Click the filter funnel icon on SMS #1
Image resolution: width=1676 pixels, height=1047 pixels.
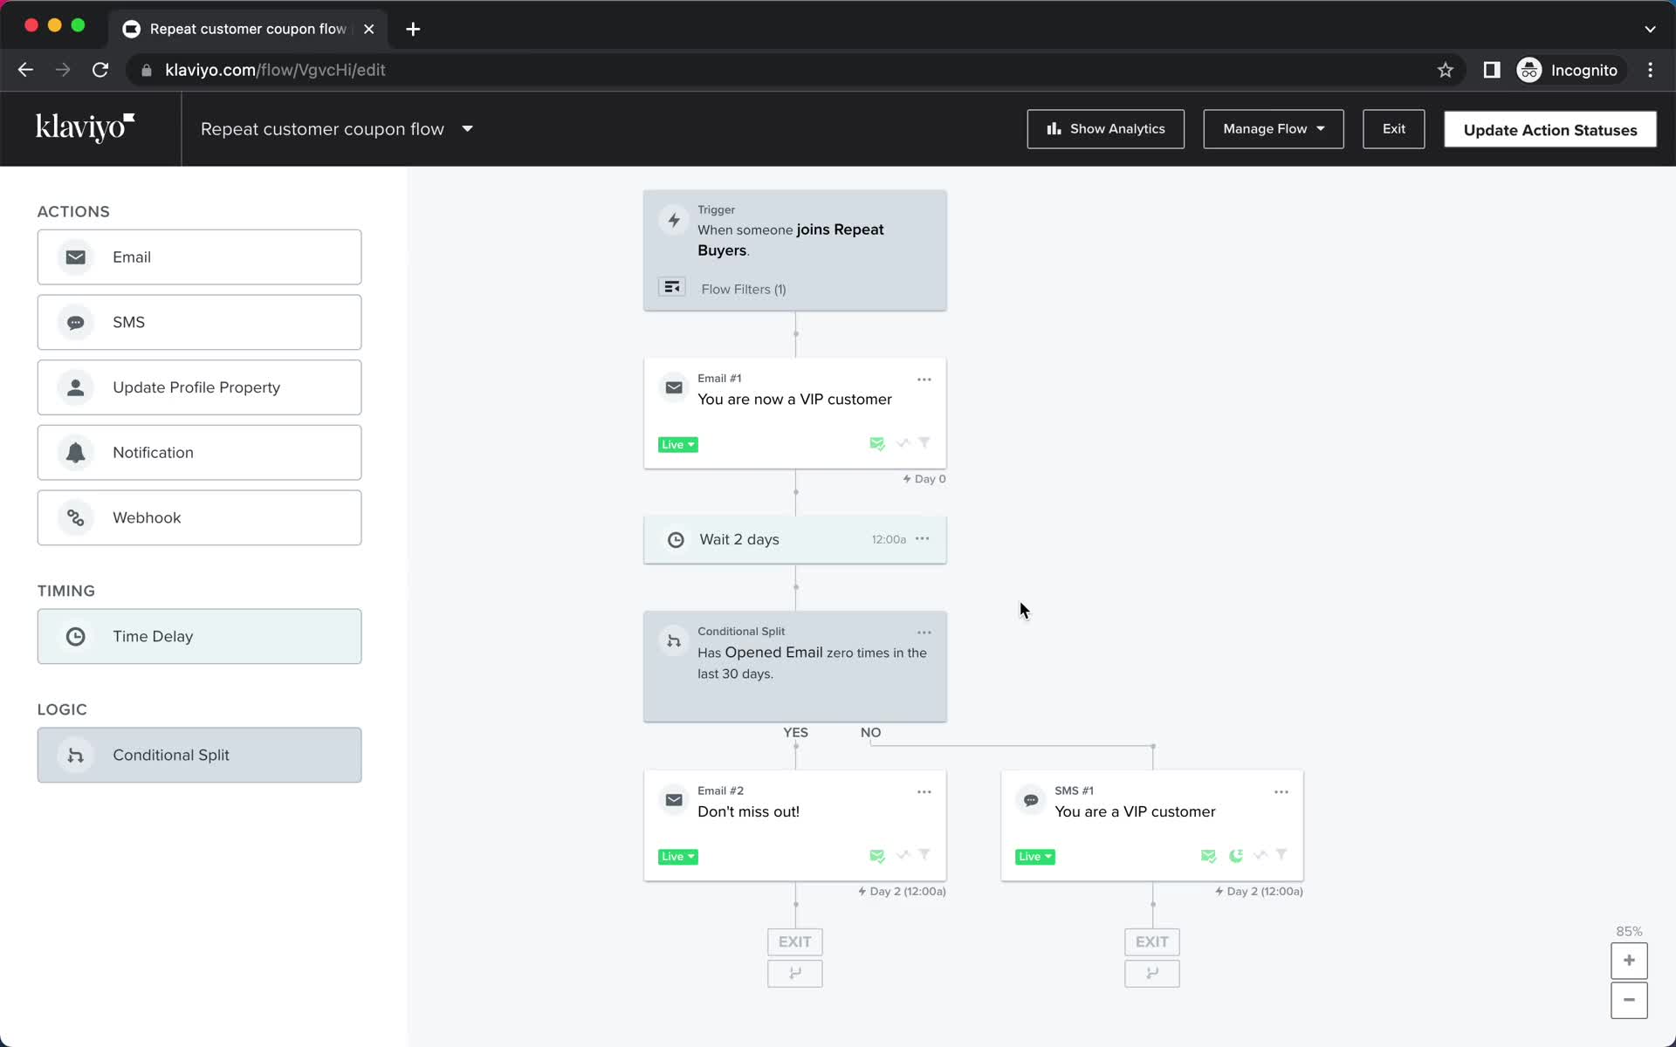point(1281,855)
